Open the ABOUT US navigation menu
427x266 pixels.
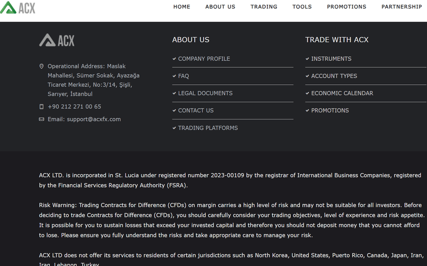(x=220, y=7)
